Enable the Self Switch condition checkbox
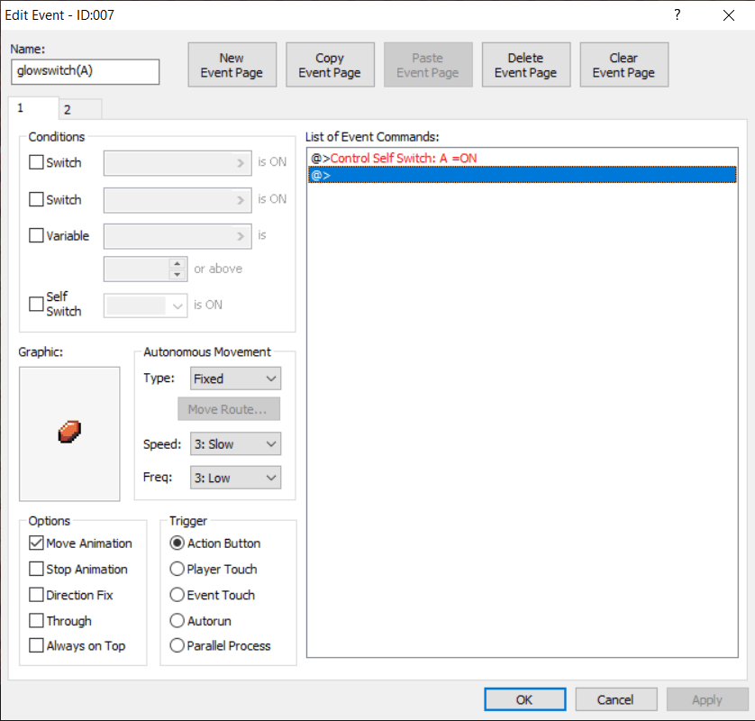Screen dimensions: 755x721 click(x=37, y=305)
